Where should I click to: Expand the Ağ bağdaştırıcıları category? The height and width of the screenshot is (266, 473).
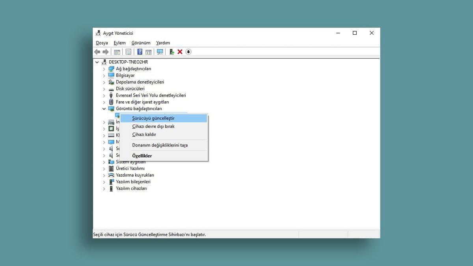[104, 69]
